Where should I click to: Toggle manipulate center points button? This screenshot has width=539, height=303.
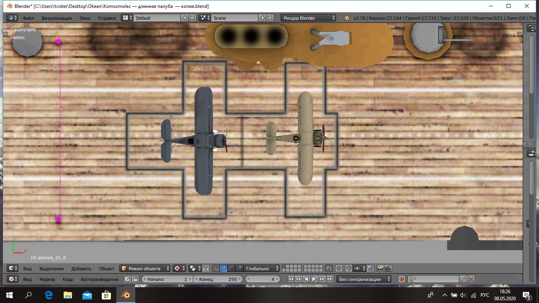(206, 268)
